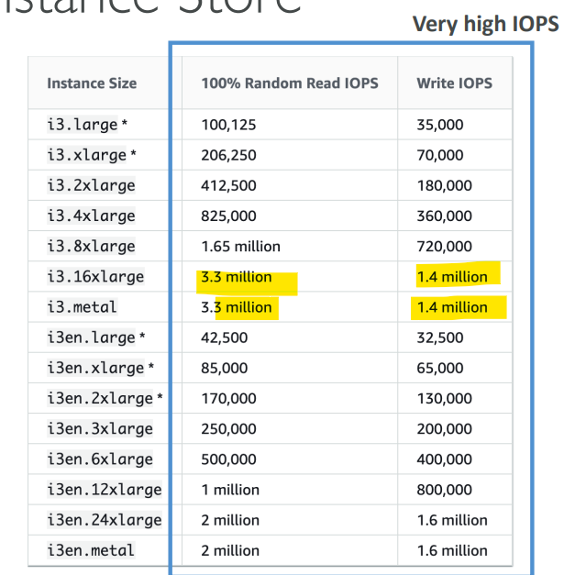Viewport: 575px width, 575px height.
Task: Click the write IOPS value 35,000
Action: click(440, 125)
